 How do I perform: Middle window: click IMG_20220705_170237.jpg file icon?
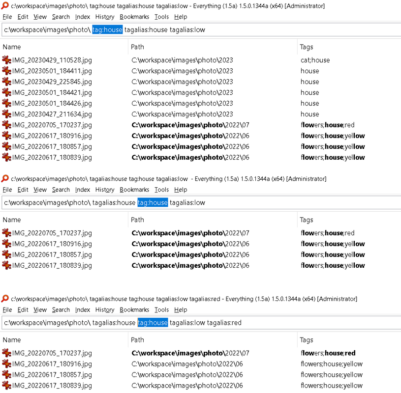click(x=6, y=233)
